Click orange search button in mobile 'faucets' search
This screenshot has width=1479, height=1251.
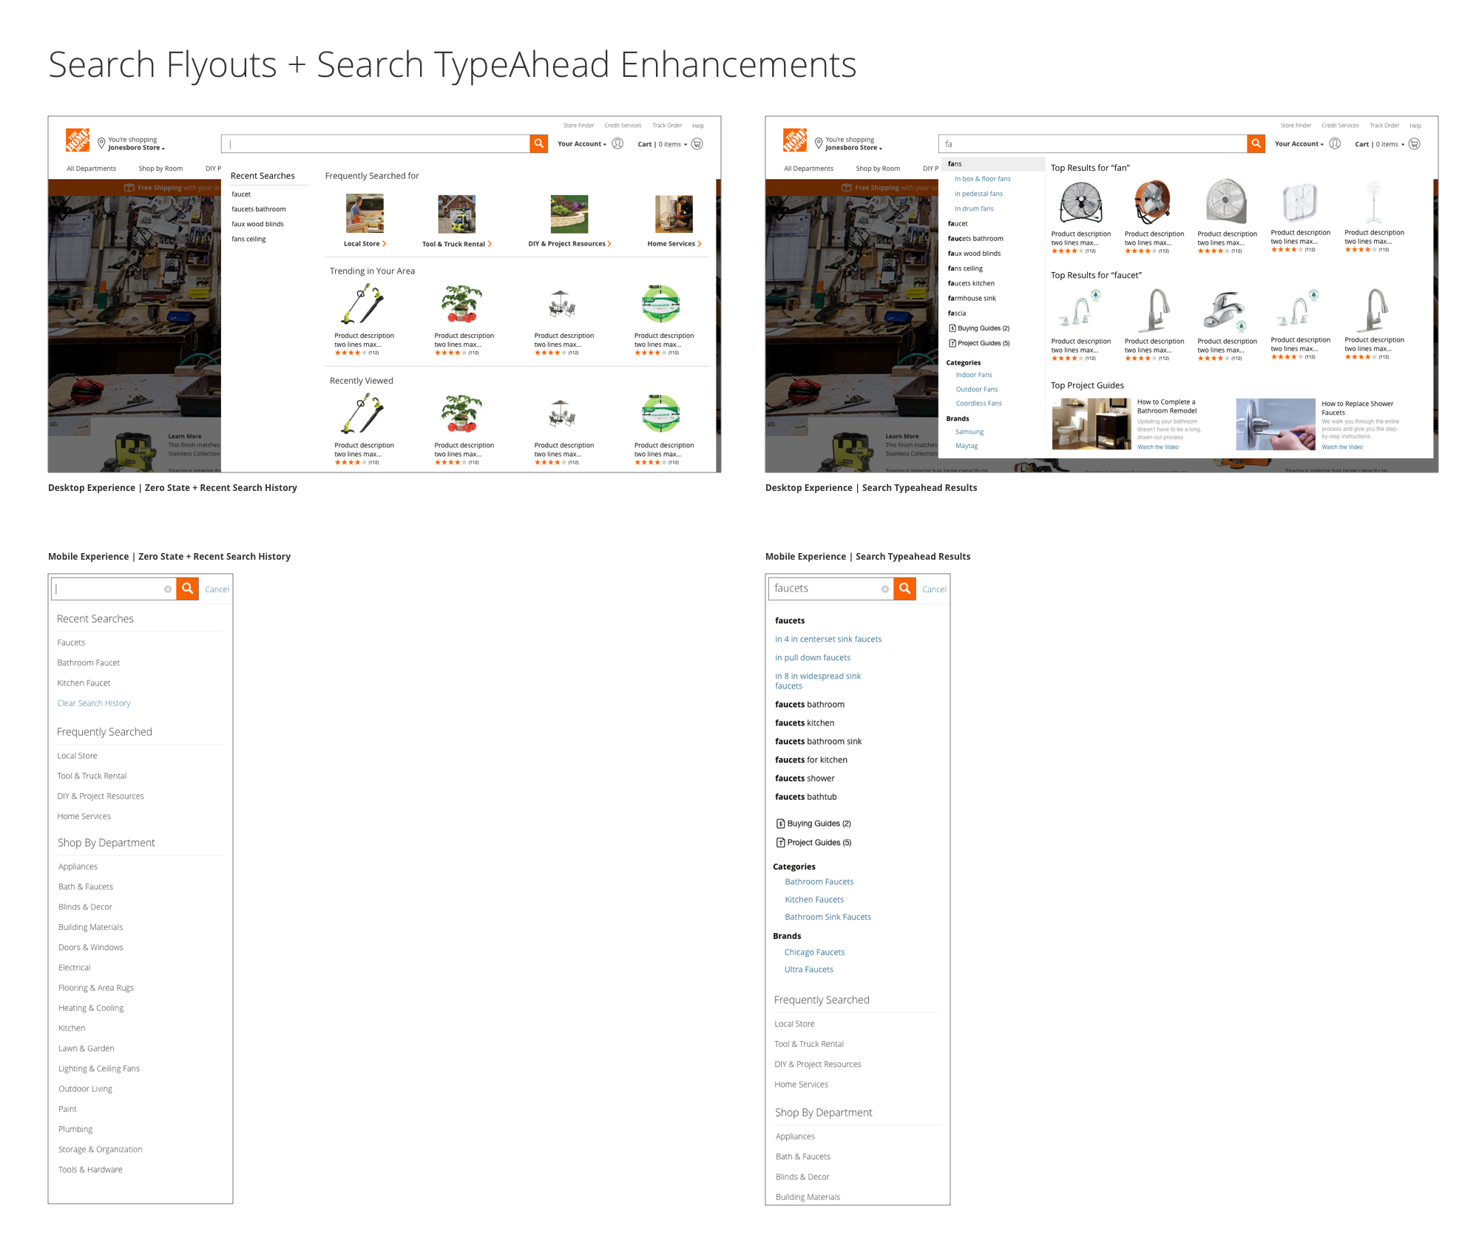point(904,589)
